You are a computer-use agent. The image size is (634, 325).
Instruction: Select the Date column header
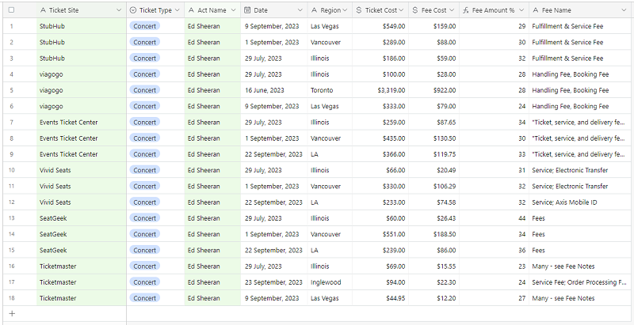tap(274, 10)
